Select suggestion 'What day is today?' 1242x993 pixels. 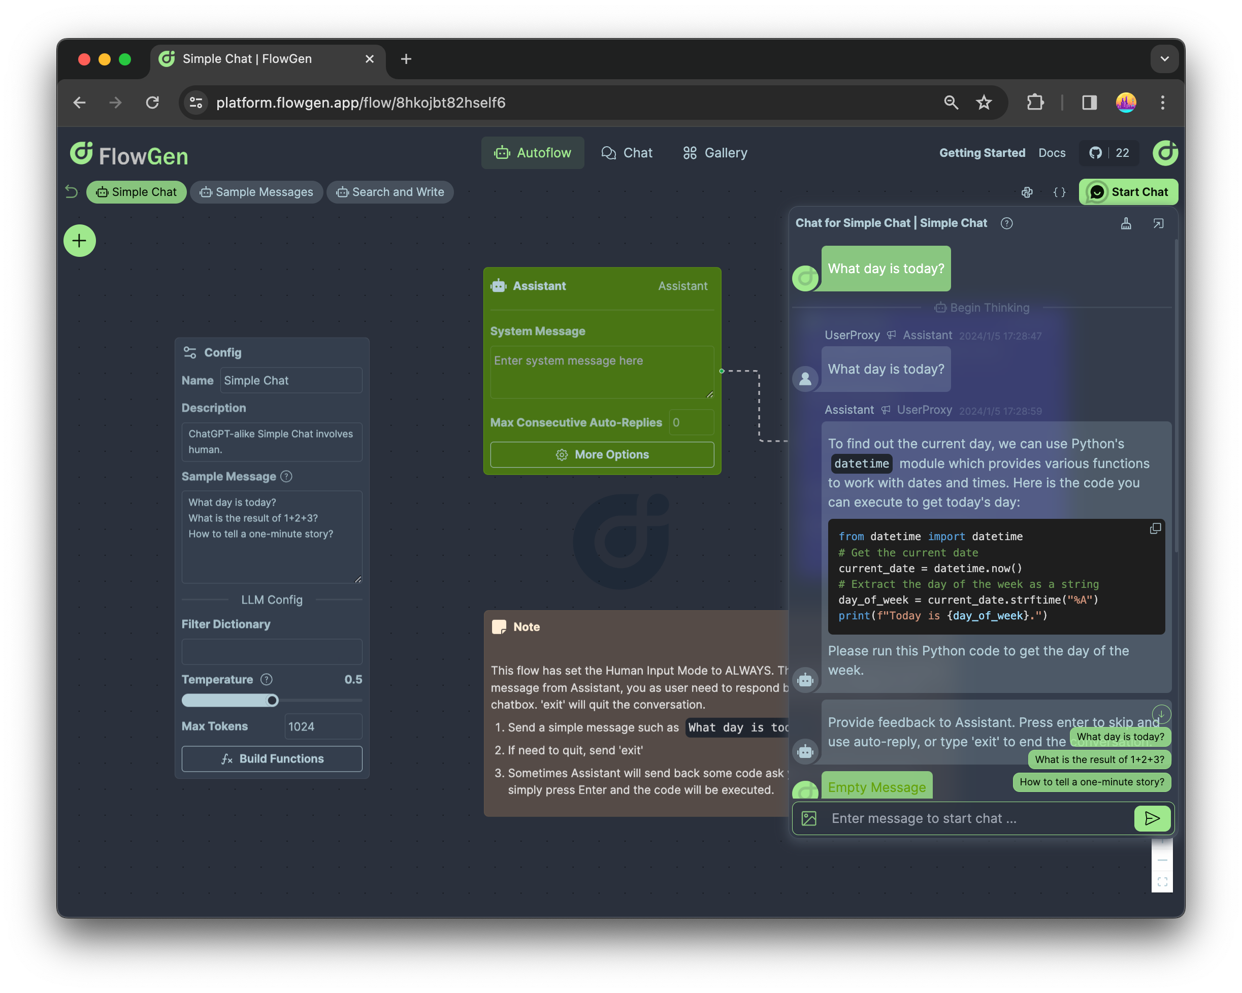tap(1120, 737)
